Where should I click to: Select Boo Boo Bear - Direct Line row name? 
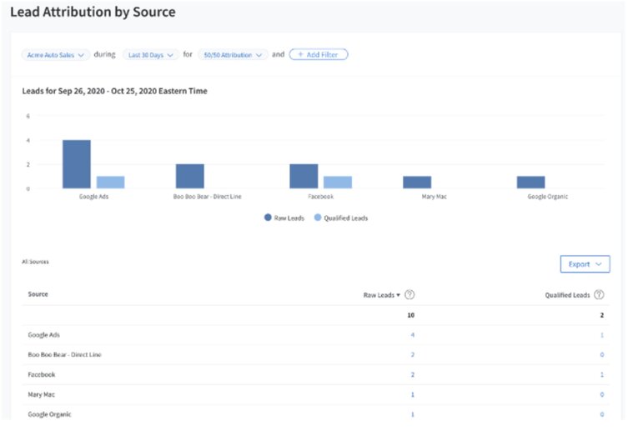[64, 355]
